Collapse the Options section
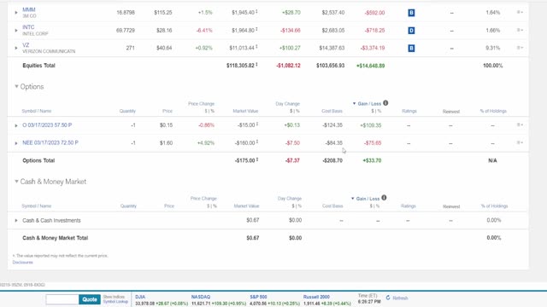This screenshot has height=307, width=547. (16, 86)
